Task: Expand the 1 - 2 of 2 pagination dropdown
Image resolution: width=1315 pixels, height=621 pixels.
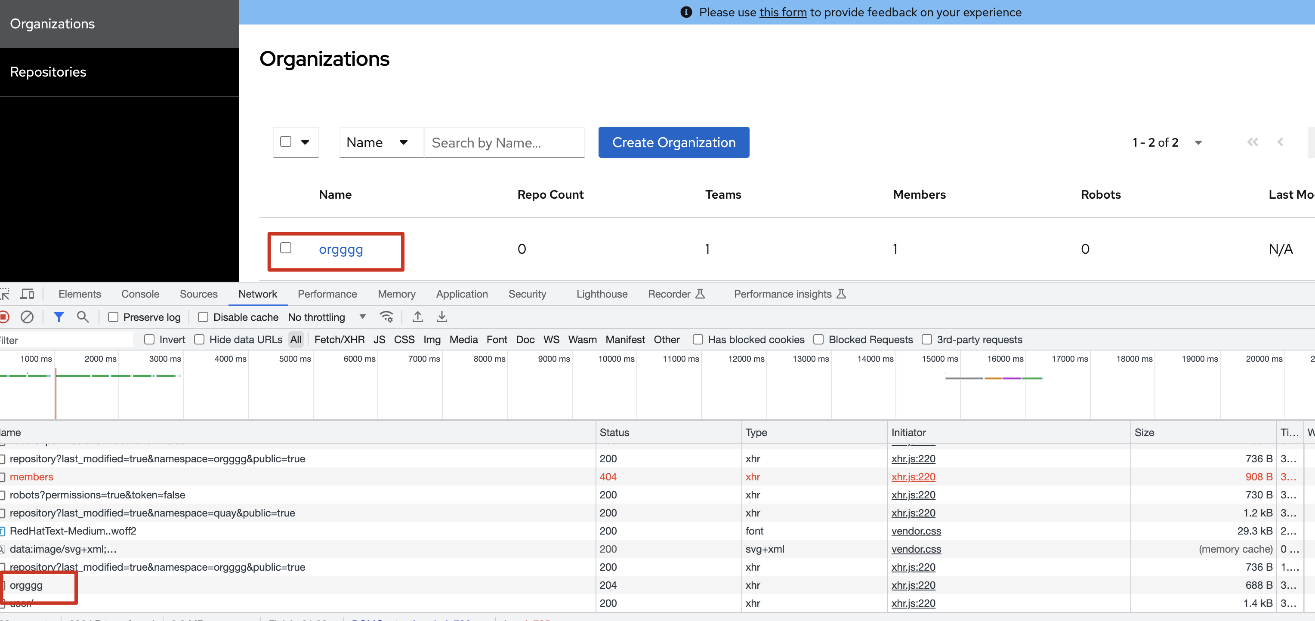Action: coord(1198,142)
